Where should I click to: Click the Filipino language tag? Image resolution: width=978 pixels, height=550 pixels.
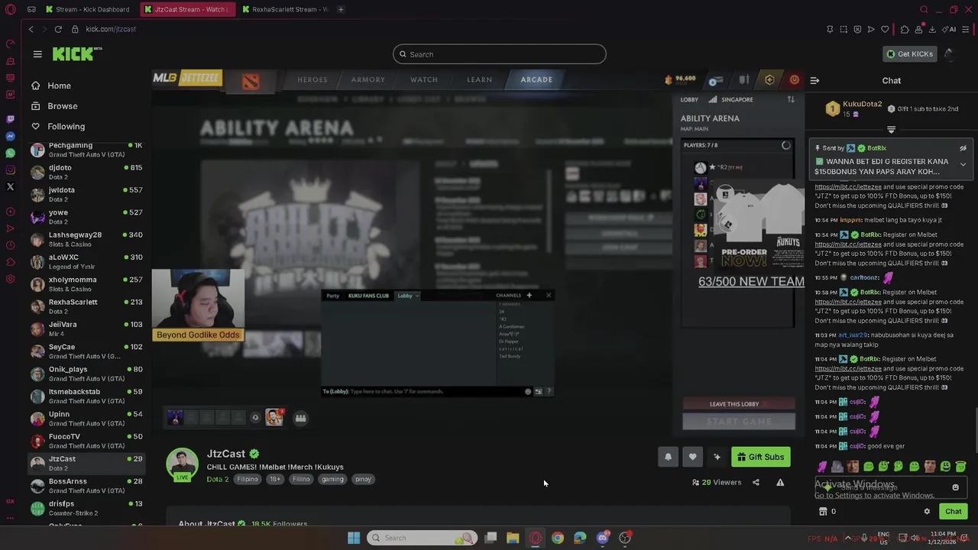click(248, 479)
